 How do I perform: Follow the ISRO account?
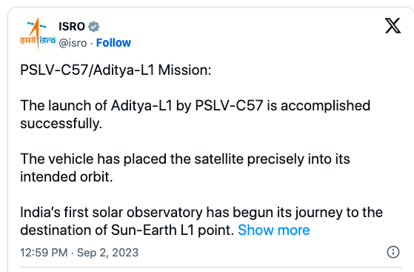pyautogui.click(x=113, y=43)
